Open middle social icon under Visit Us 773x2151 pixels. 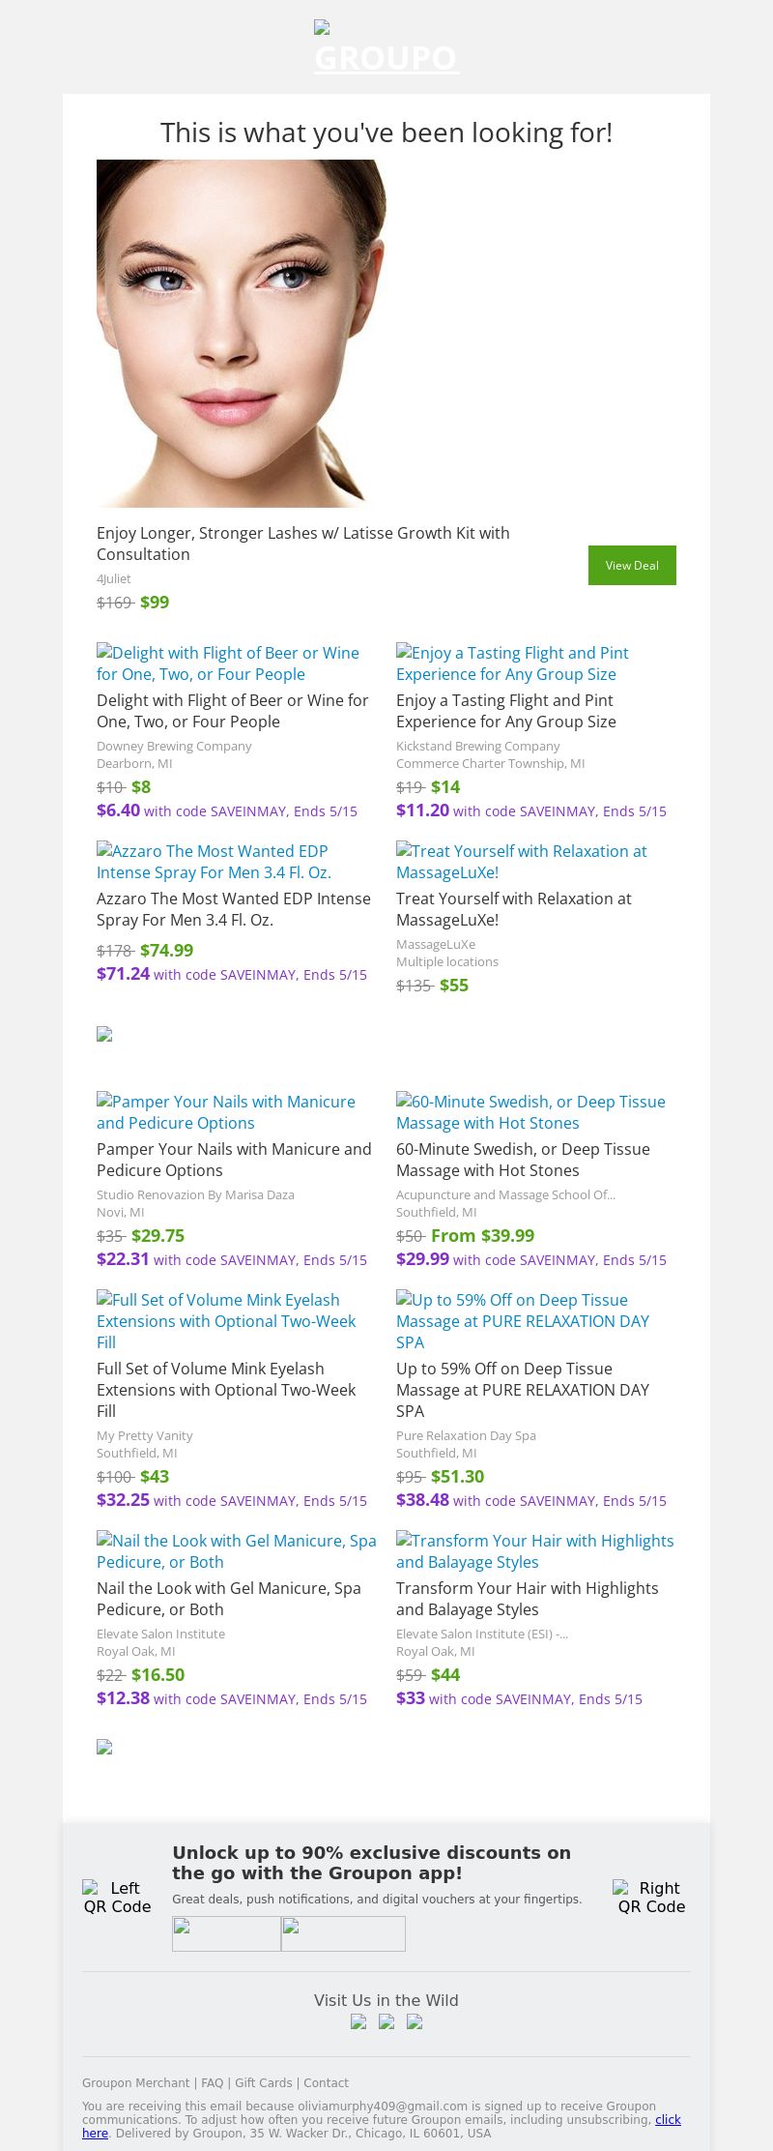coord(386,2021)
